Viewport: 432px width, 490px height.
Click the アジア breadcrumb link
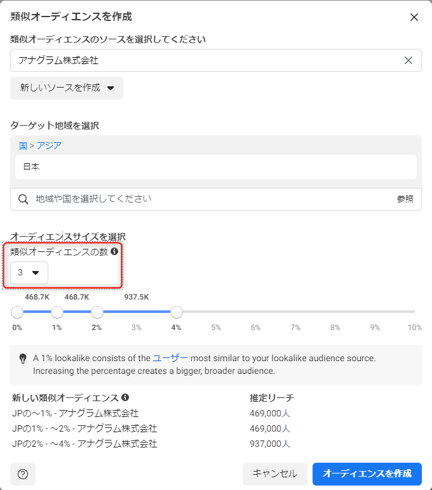click(49, 145)
